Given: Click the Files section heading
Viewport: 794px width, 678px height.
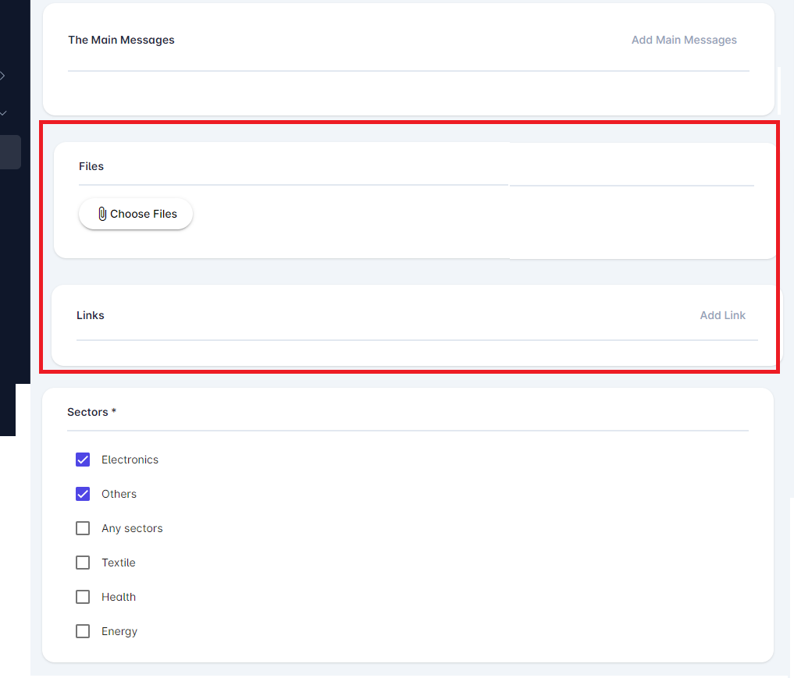Looking at the screenshot, I should pyautogui.click(x=91, y=166).
